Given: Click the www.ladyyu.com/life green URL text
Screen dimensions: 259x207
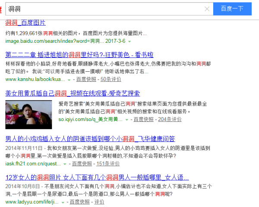Looking at the screenshot, I should pos(32,202).
